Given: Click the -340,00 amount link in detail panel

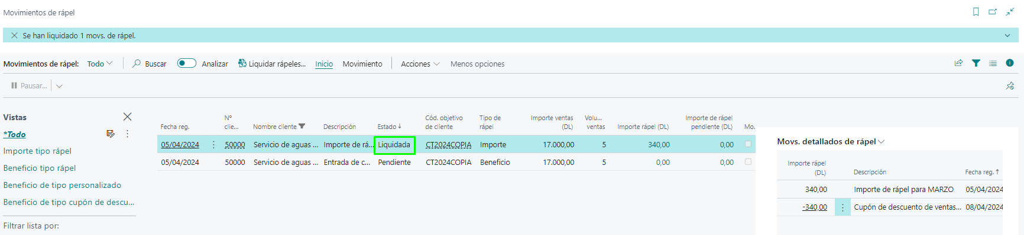Looking at the screenshot, I should pos(814,207).
